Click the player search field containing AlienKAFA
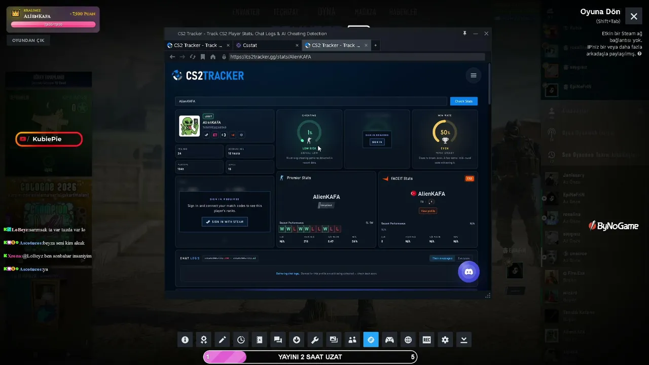This screenshot has width=649, height=365. point(311,101)
